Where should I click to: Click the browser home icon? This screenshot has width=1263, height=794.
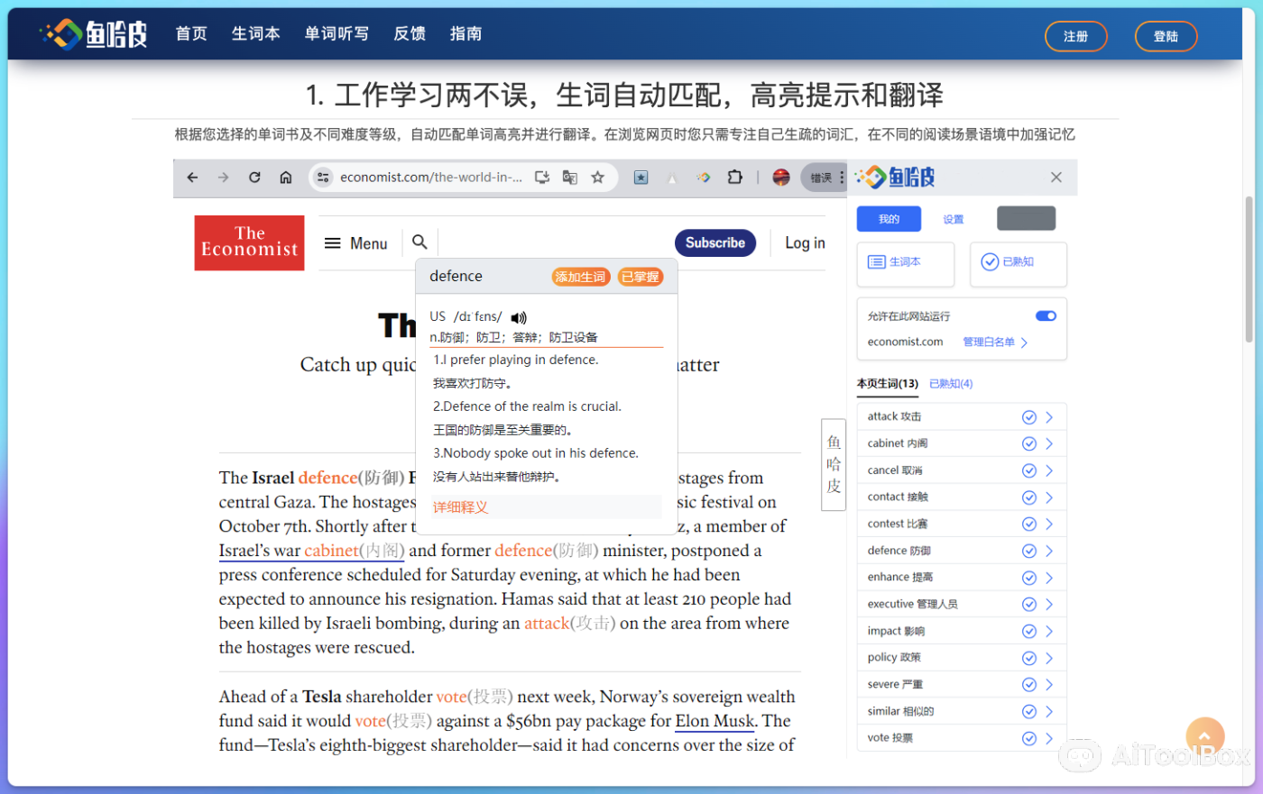286,178
